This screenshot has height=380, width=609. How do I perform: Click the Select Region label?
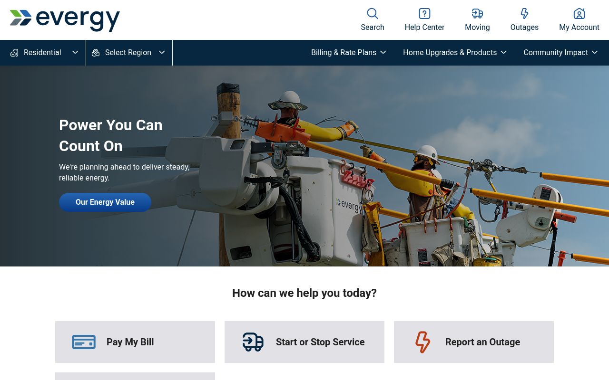coord(128,53)
